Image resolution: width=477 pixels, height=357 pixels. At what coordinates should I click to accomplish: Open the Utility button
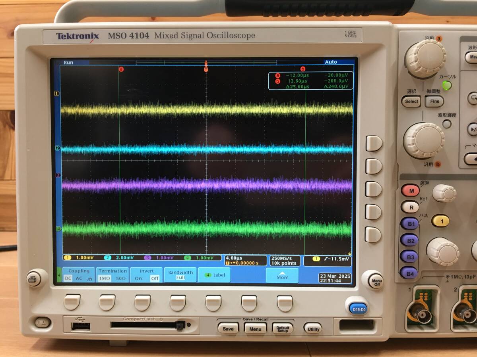[x=313, y=329]
